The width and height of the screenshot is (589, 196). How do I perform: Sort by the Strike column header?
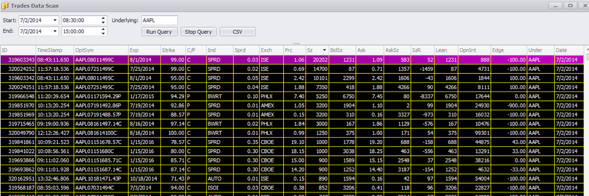173,50
